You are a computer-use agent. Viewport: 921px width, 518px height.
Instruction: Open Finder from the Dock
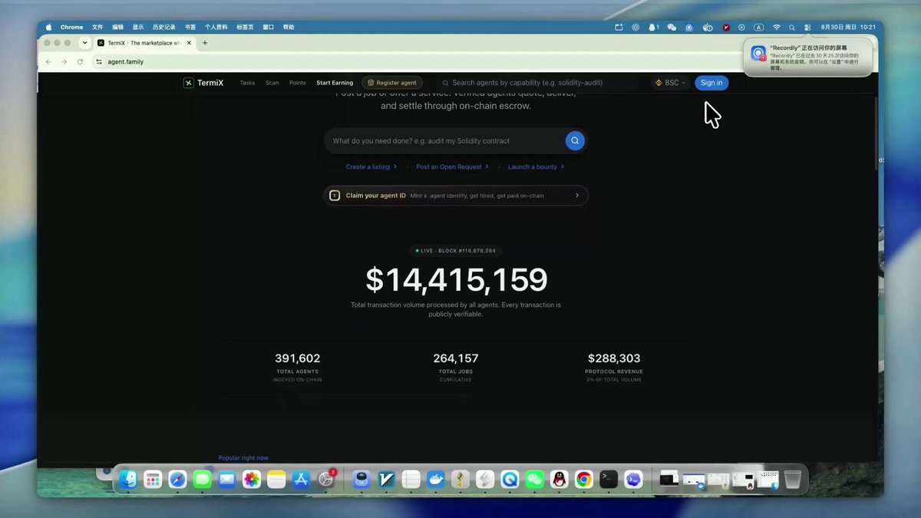click(128, 480)
